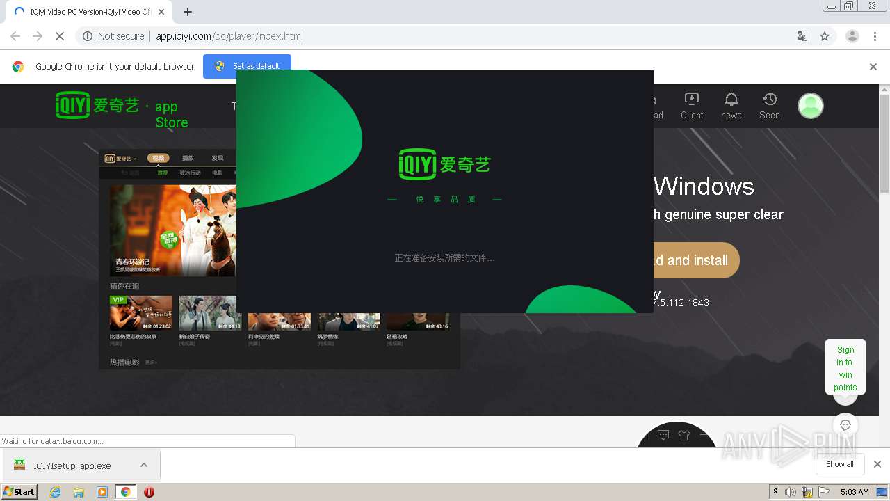Screen dimensions: 890x501
Task: Click the chat support bubble icon
Action: pyautogui.click(x=845, y=425)
